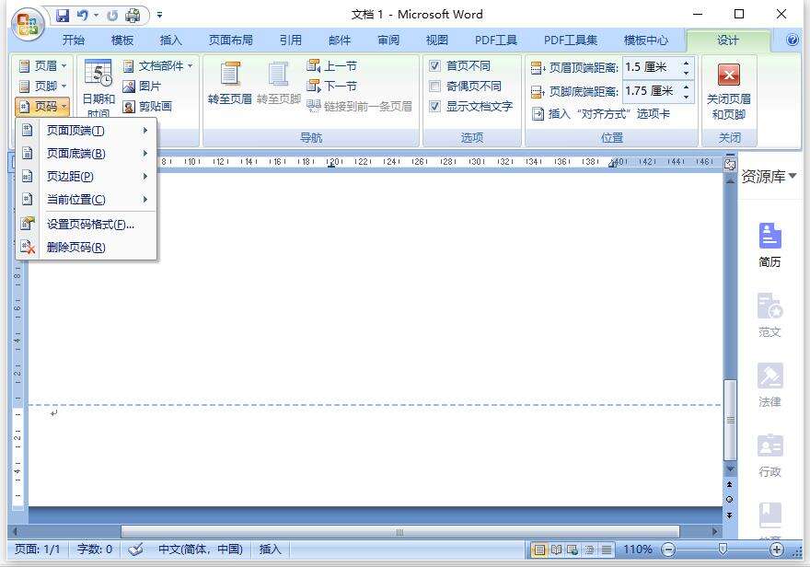Screen dimensions: 810x567
Task: Click 删除页码 in the menu
Action: click(87, 248)
